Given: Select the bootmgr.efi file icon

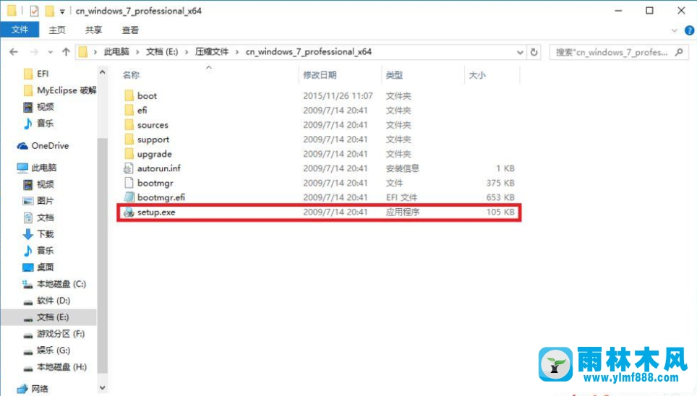Looking at the screenshot, I should pyautogui.click(x=129, y=197).
